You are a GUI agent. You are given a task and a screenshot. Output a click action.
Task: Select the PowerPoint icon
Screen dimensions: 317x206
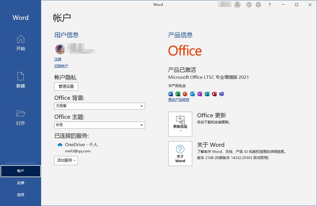pos(185,94)
